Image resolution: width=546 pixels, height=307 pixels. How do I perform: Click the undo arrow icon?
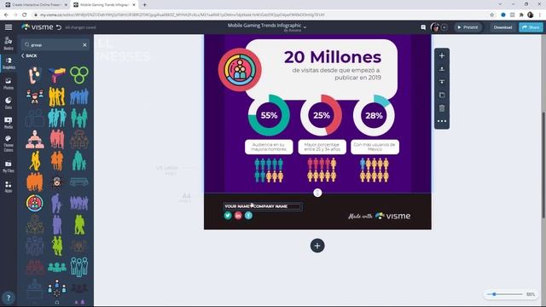[59, 27]
